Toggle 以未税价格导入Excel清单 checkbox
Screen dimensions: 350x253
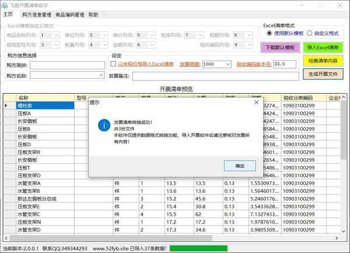coord(114,64)
